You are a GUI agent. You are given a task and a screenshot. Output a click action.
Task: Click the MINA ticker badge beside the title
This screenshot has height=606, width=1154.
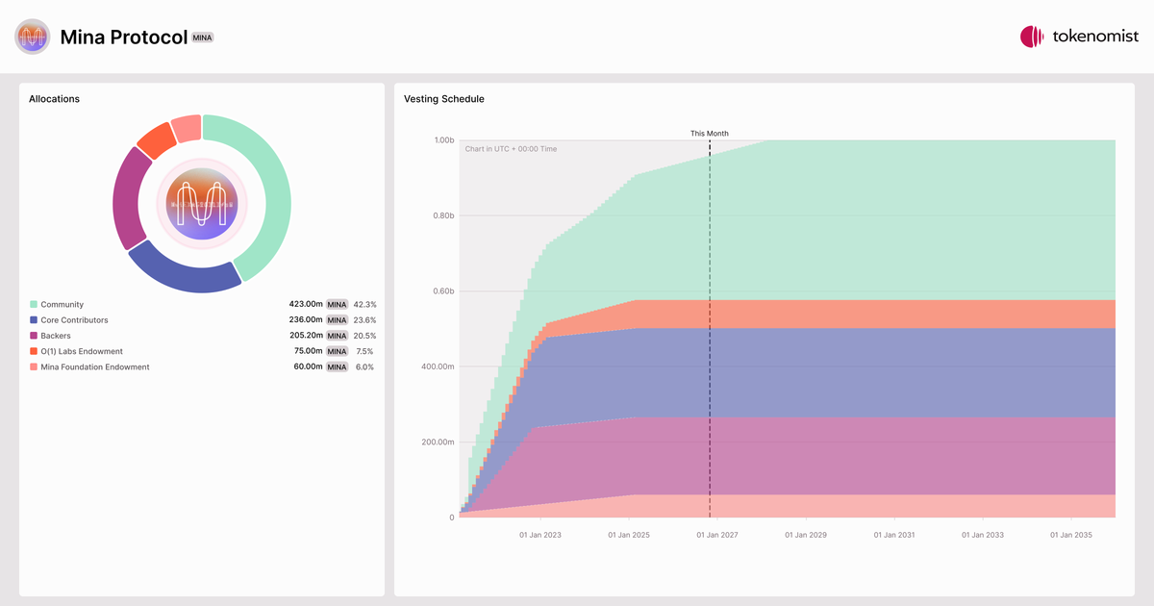[x=202, y=38]
